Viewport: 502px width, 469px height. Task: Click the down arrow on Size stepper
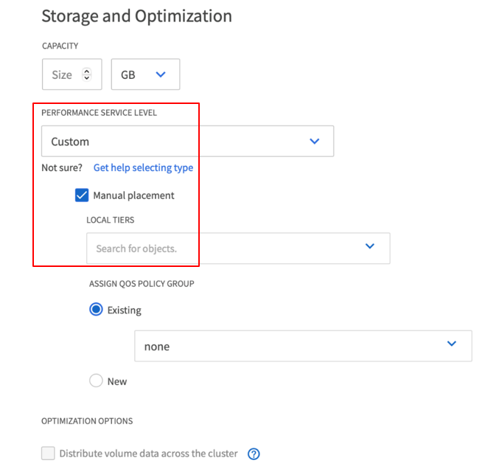(x=87, y=78)
